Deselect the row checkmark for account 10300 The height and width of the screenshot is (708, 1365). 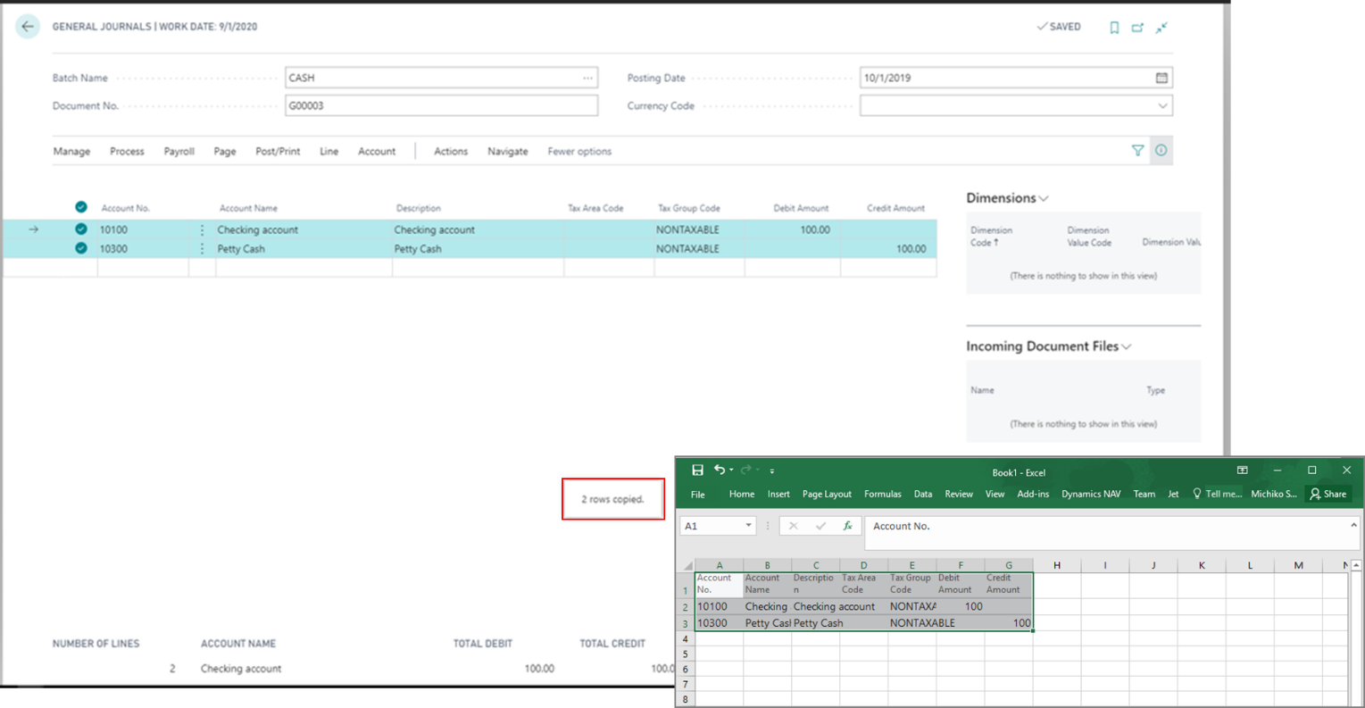pyautogui.click(x=81, y=249)
